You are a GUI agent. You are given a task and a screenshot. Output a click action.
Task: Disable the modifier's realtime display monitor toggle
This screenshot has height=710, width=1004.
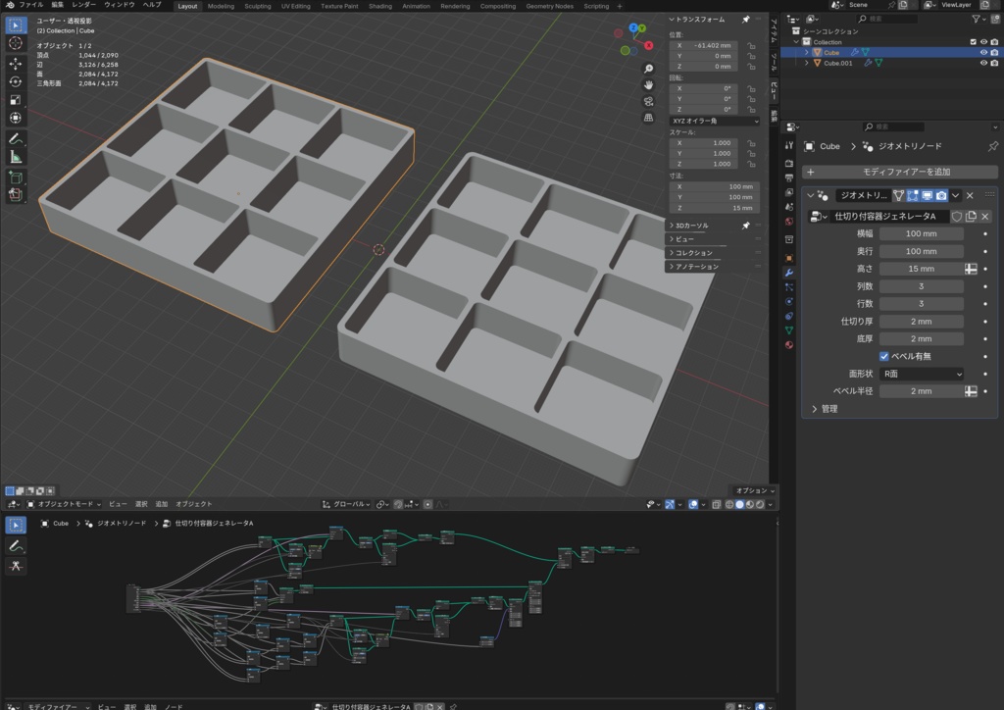(x=926, y=195)
